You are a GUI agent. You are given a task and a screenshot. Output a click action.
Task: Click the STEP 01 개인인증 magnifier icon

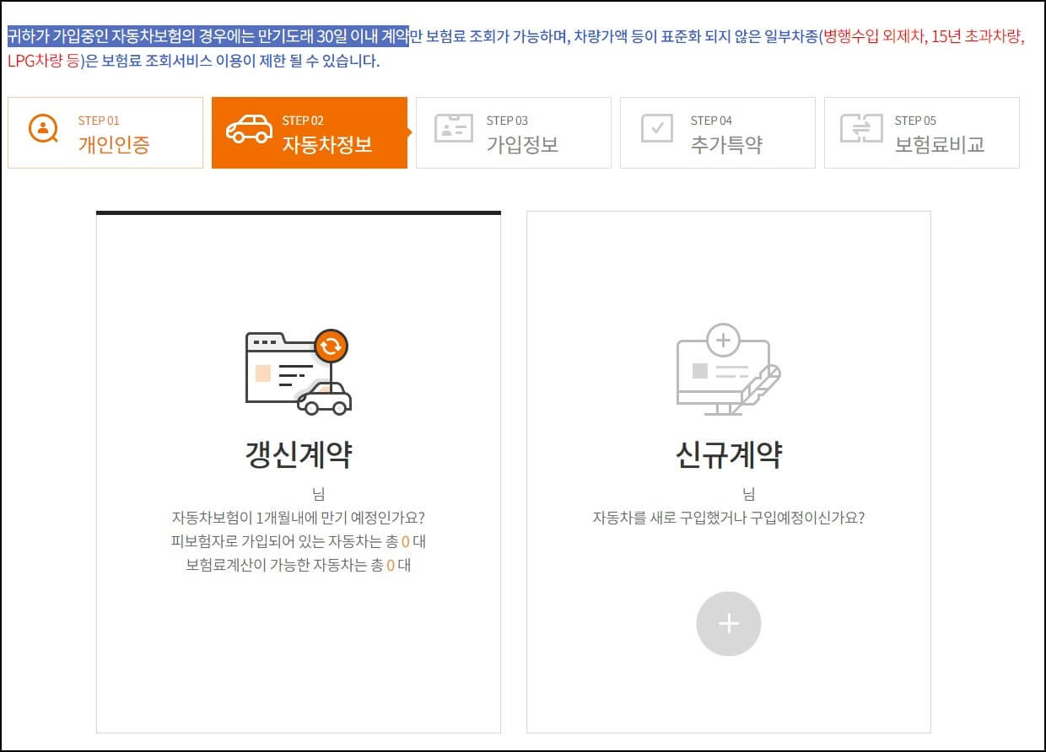[42, 129]
